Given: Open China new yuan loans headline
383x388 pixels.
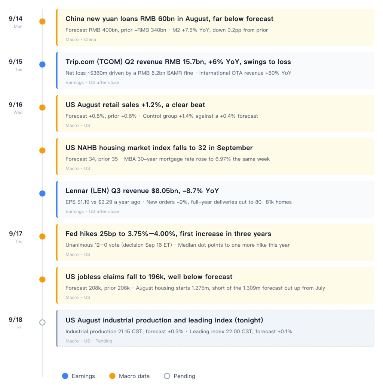Looking at the screenshot, I should pyautogui.click(x=169, y=19).
